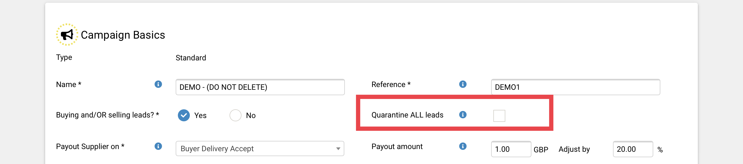Screen dimensions: 743x164
Task: Click the Standard type value text
Action: click(x=191, y=58)
